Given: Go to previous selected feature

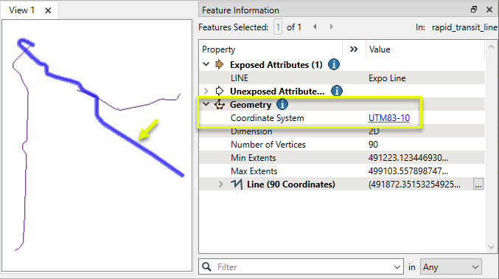Looking at the screenshot, I should pos(315,27).
